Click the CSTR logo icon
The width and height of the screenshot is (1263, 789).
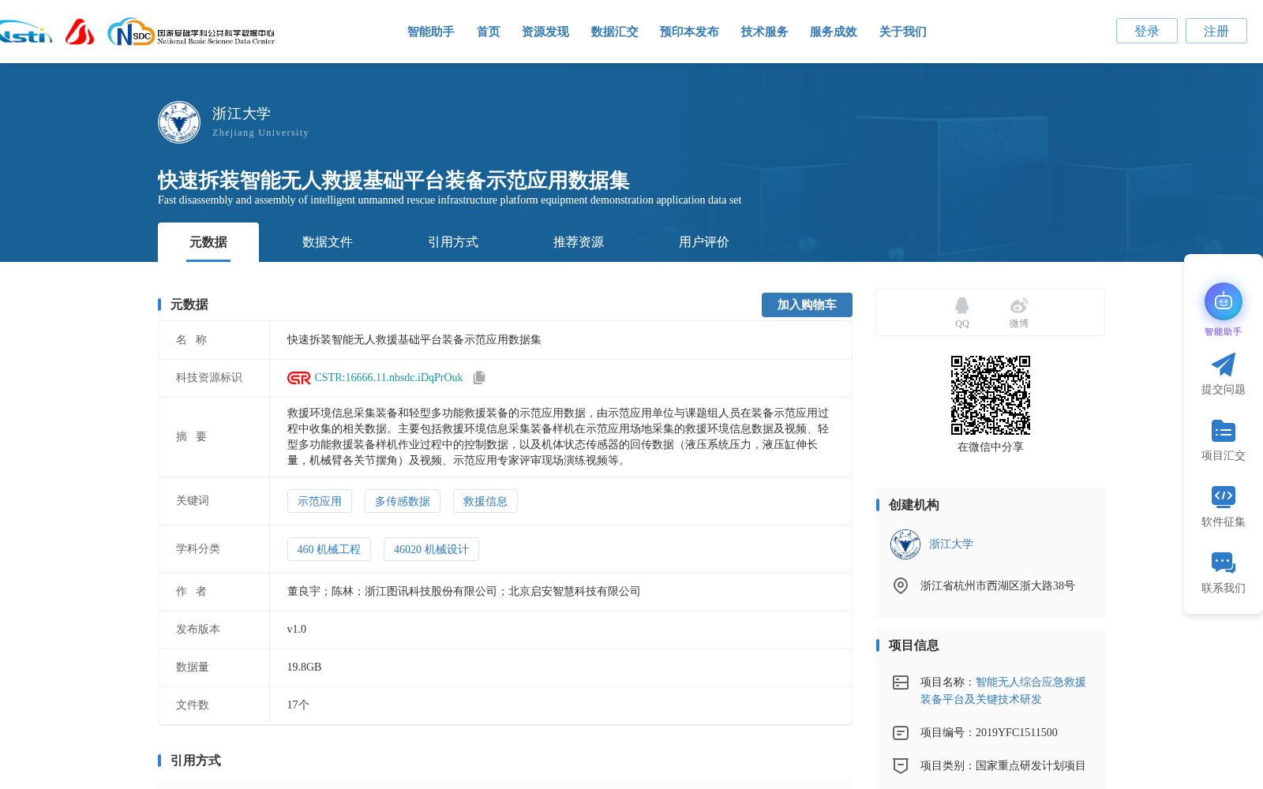[x=298, y=378]
